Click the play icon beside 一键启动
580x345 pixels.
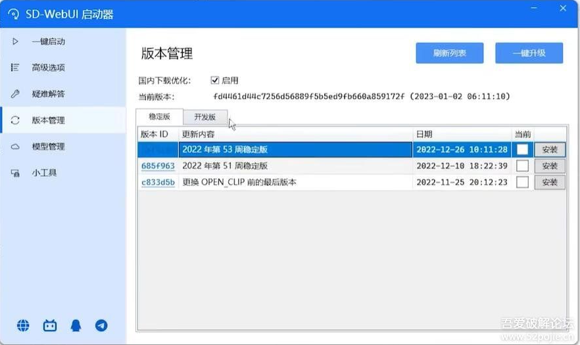(15, 41)
